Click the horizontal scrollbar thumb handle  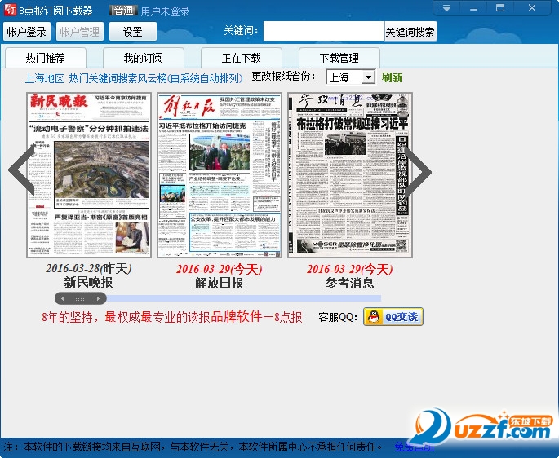tap(80, 298)
